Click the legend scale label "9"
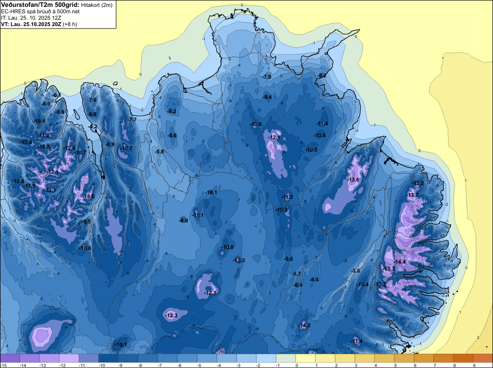Image resolution: width=493 pixels, height=368 pixels. pos(474,365)
